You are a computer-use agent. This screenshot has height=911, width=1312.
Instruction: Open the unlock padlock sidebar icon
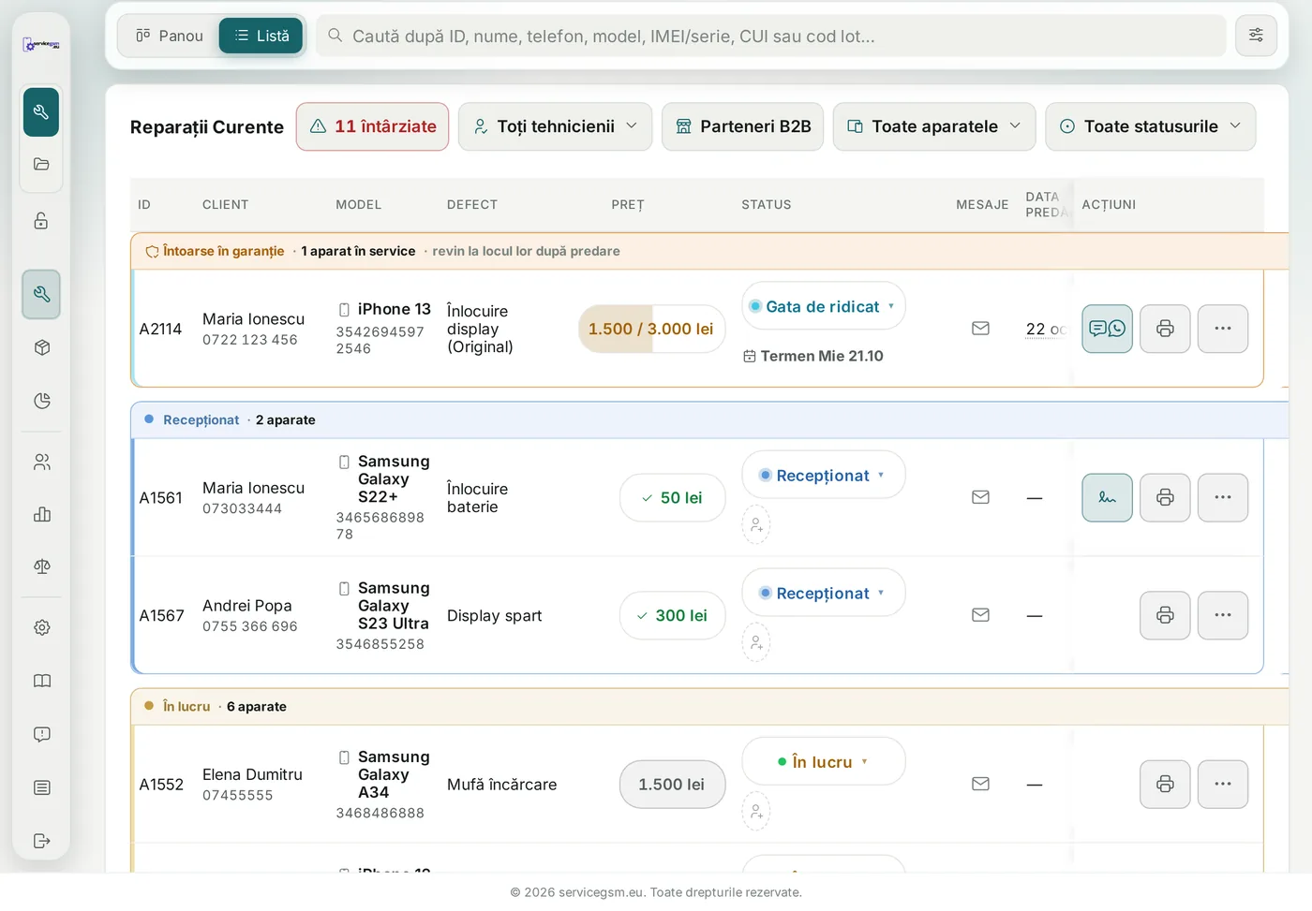coord(41,221)
